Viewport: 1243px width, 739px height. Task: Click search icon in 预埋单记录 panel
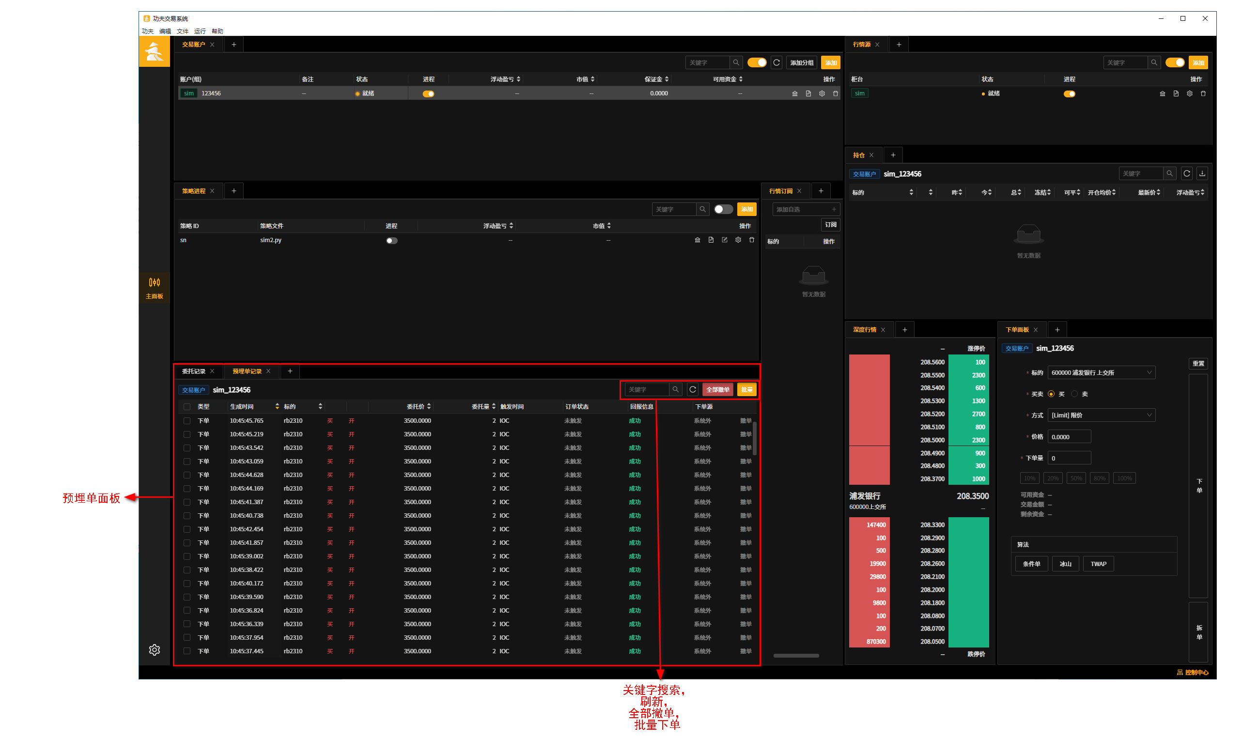675,389
